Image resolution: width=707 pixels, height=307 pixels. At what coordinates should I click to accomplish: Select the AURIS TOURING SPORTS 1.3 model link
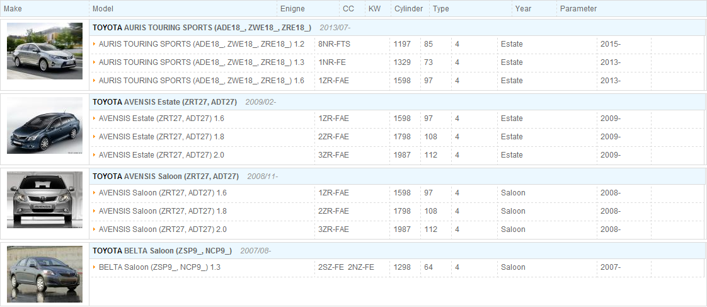tap(201, 62)
